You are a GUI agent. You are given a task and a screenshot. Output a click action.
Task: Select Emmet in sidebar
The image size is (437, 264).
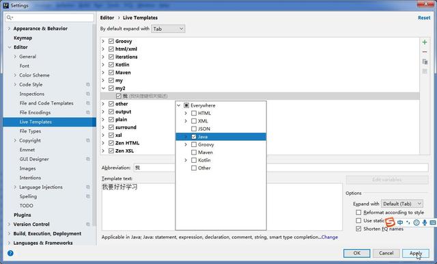point(27,150)
